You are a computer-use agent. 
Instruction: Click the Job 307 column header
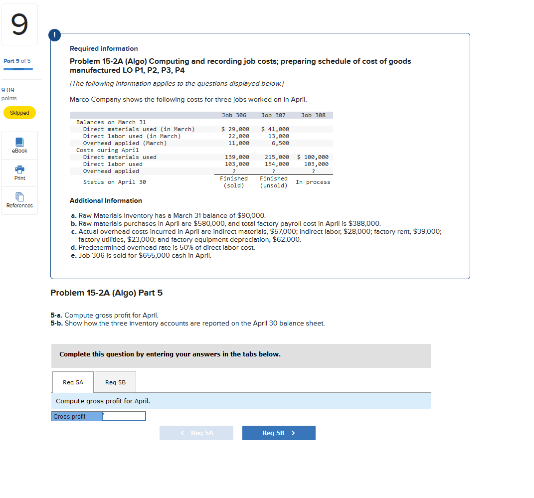click(273, 115)
